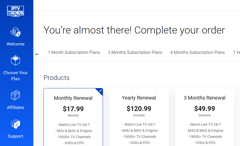The image size is (240, 146).
Task: Click the $120.99 yearly price
Action: [139, 109]
